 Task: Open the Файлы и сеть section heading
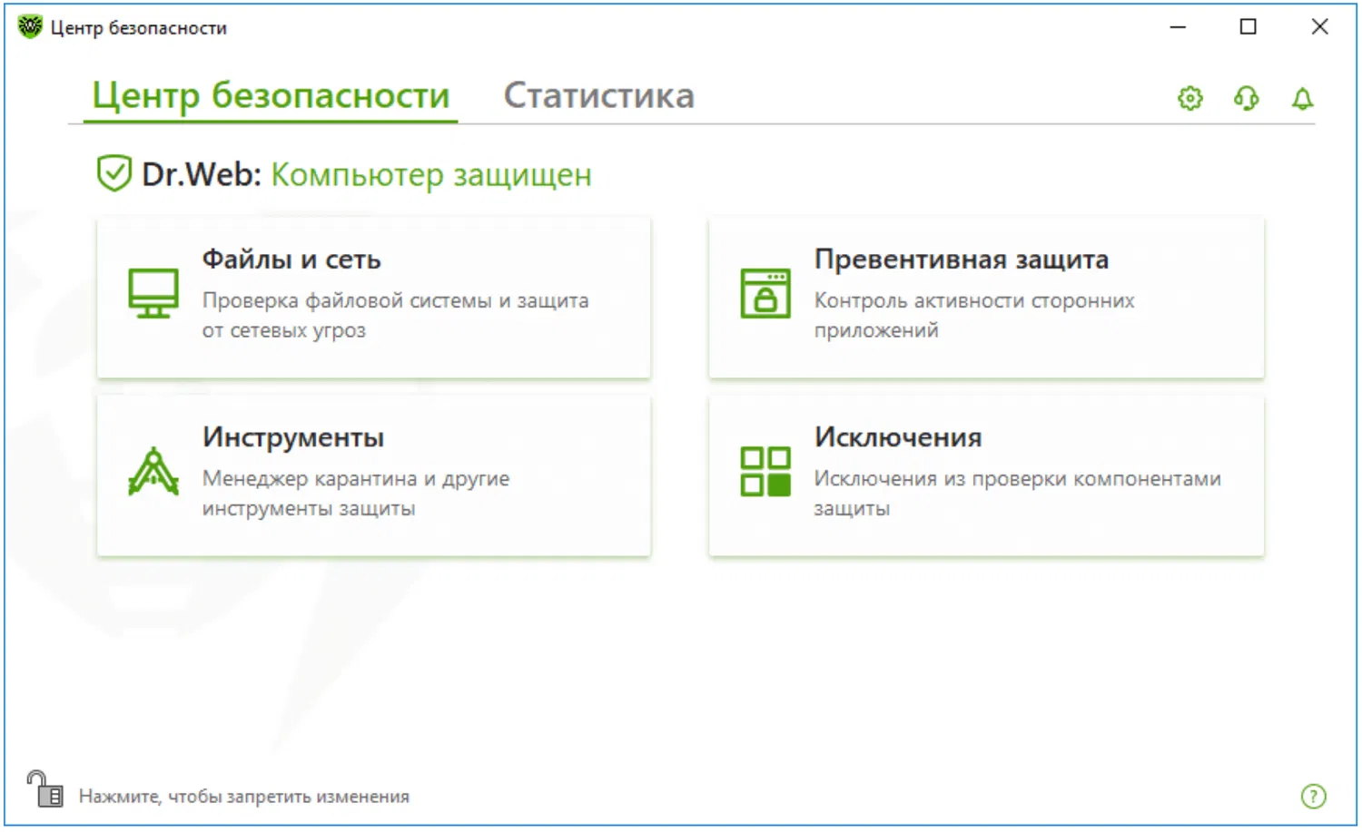(x=291, y=259)
